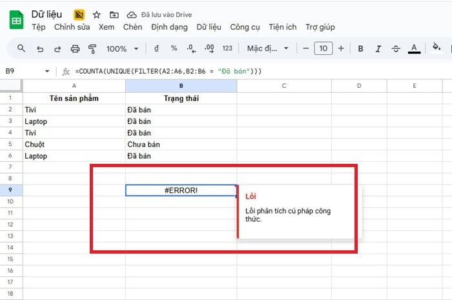Viewport: 452px width, 300px height.
Task: Click Laptop in row 3
Action: [74, 121]
